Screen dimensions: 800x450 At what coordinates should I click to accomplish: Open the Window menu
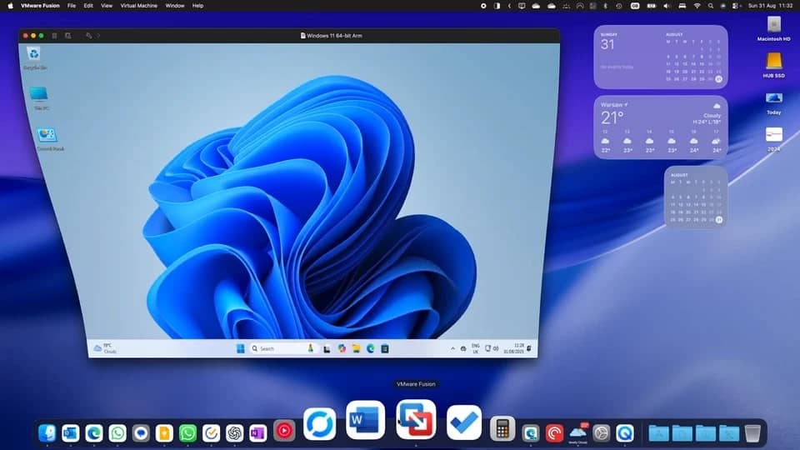(174, 6)
